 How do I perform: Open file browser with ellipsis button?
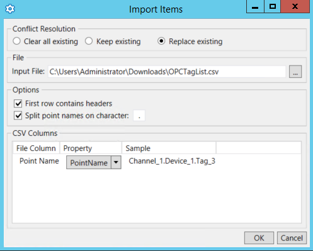(x=295, y=72)
